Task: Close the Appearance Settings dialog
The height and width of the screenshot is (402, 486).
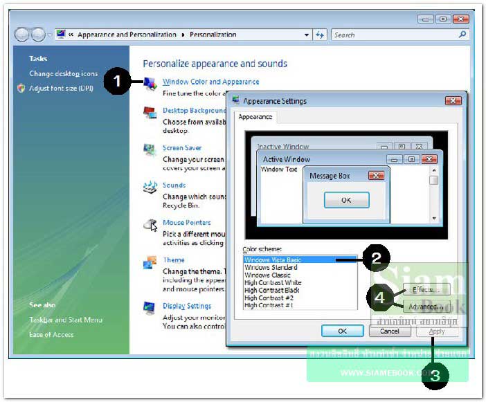Action: click(453, 100)
